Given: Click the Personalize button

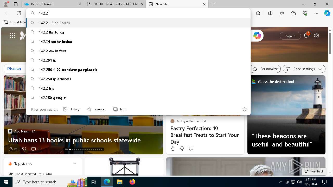Looking at the screenshot, I should [x=265, y=69].
